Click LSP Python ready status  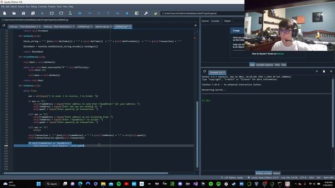(x=232, y=178)
